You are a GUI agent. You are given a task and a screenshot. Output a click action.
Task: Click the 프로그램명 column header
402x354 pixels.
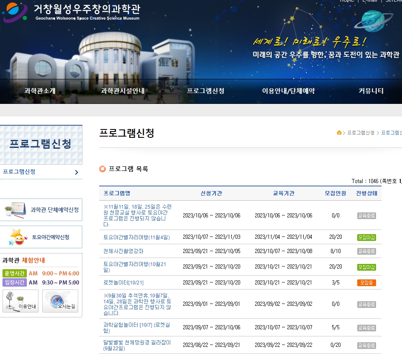pos(117,193)
